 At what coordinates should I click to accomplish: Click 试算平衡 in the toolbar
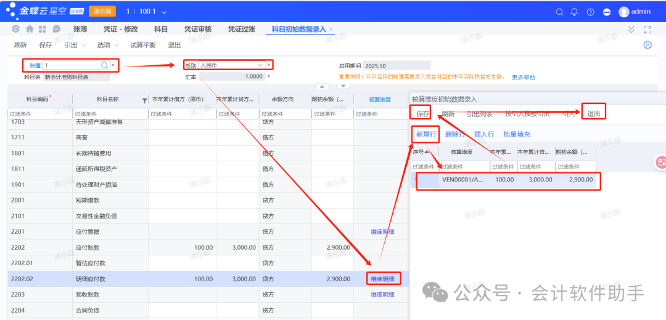pos(142,45)
